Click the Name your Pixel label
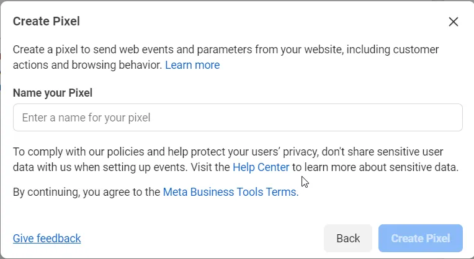 coord(53,93)
